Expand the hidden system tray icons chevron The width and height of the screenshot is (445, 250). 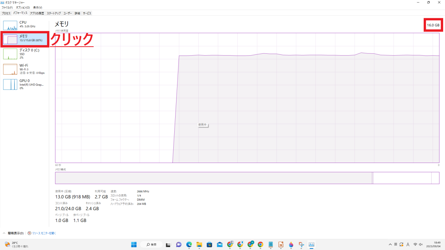(390, 244)
